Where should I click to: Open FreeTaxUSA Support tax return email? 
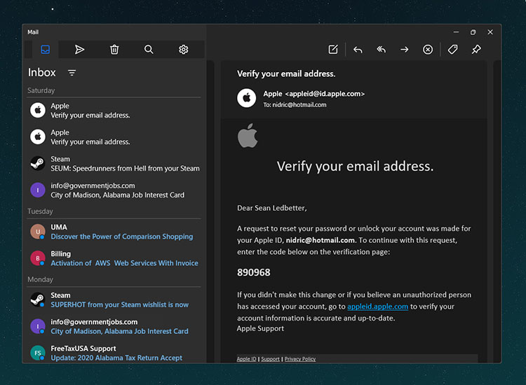(x=116, y=353)
